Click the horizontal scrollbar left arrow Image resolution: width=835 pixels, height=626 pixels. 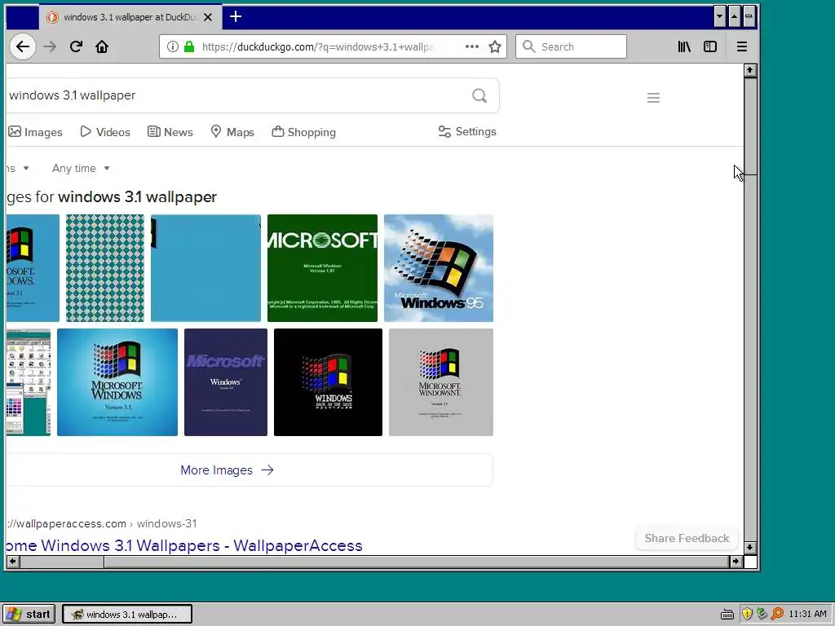click(13, 562)
